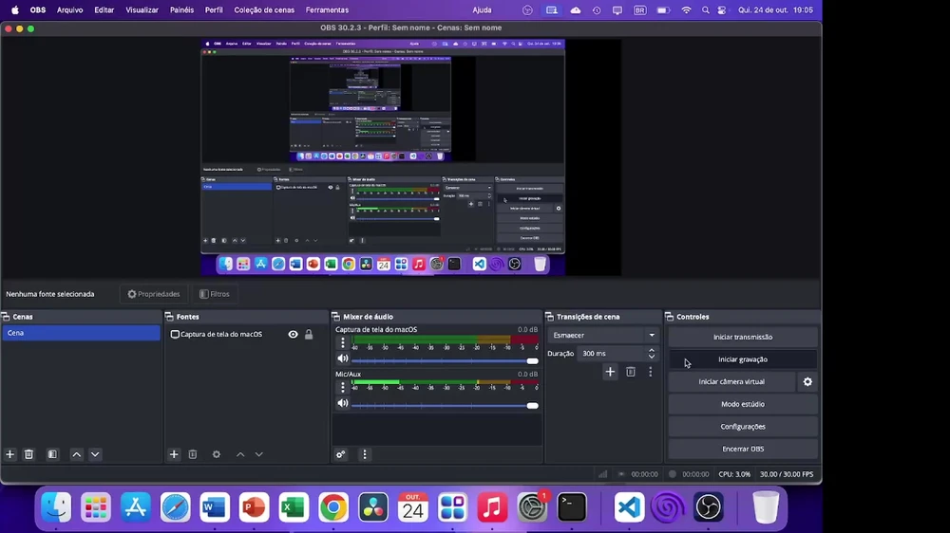Adjust Mic/Aux volume slider
This screenshot has height=533, width=950.
point(445,406)
